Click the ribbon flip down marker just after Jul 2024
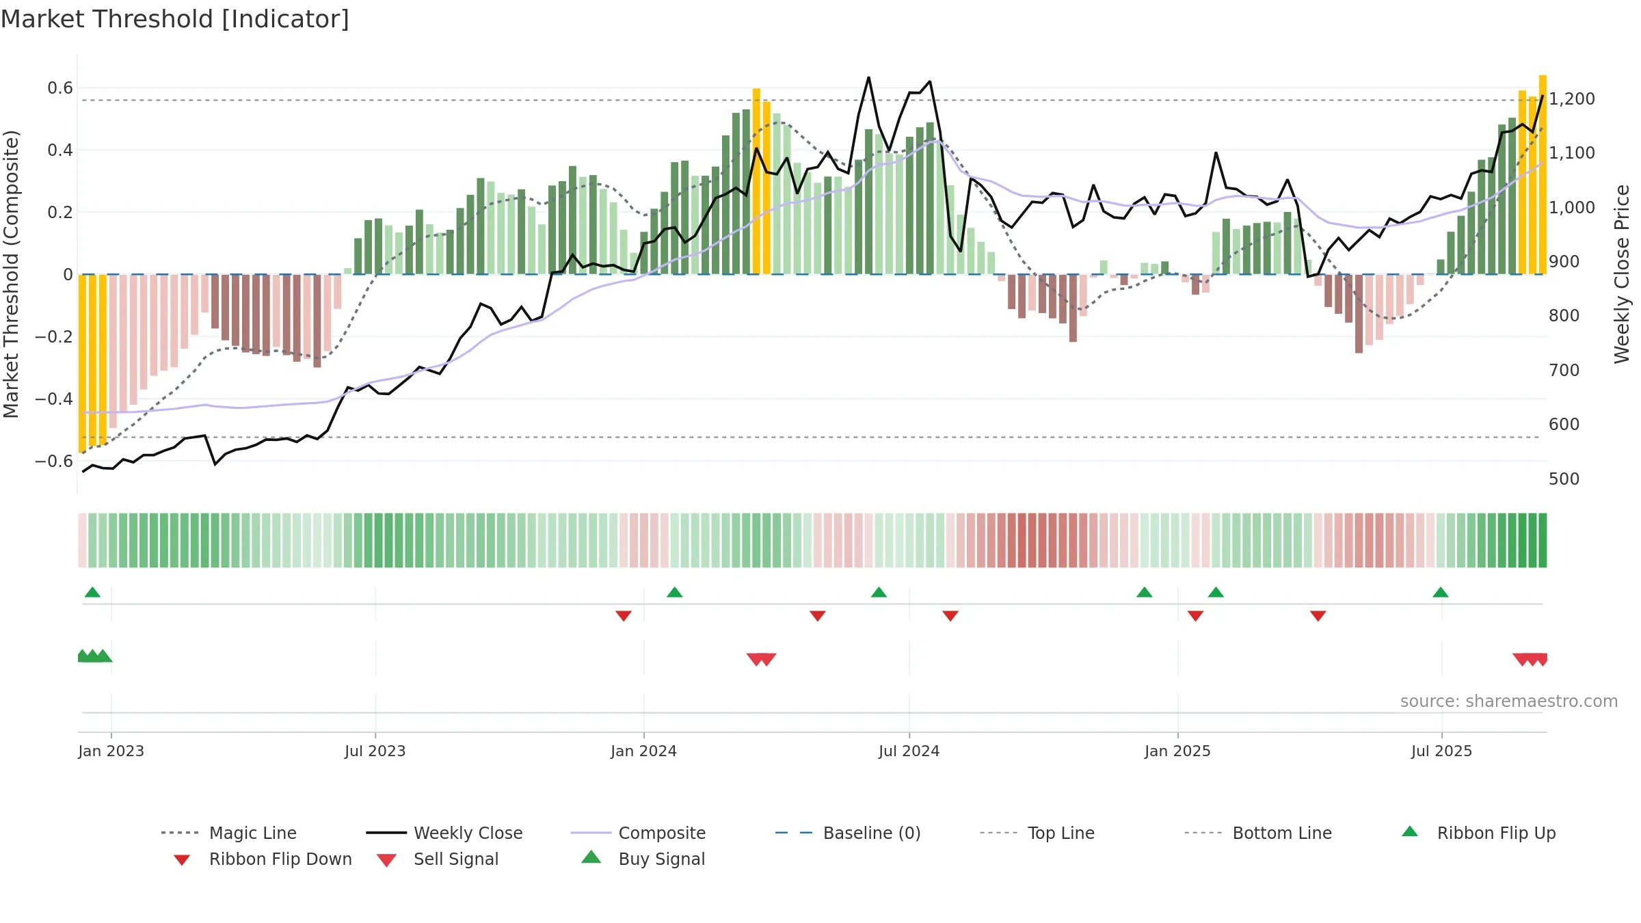Image resolution: width=1641 pixels, height=923 pixels. 950,616
